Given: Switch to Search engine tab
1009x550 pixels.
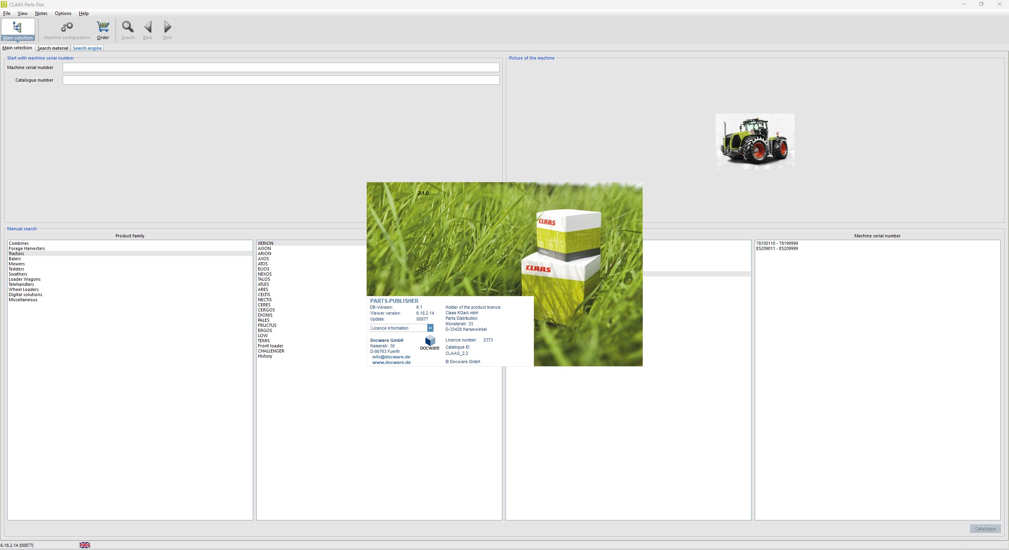Looking at the screenshot, I should tap(87, 48).
